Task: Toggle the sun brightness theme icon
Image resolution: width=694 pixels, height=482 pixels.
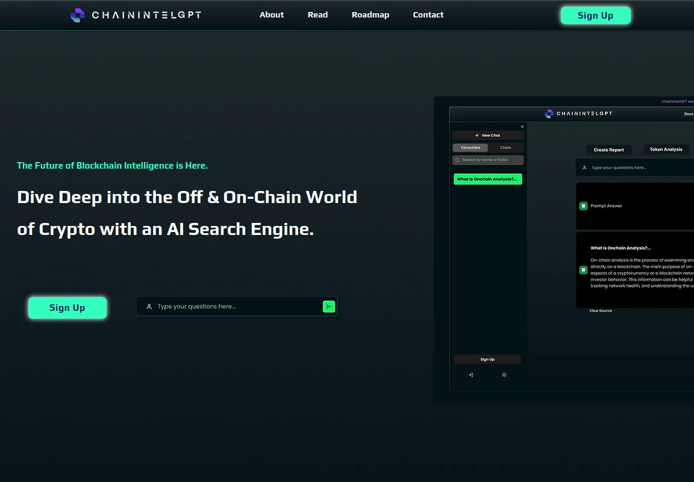Action: (504, 375)
